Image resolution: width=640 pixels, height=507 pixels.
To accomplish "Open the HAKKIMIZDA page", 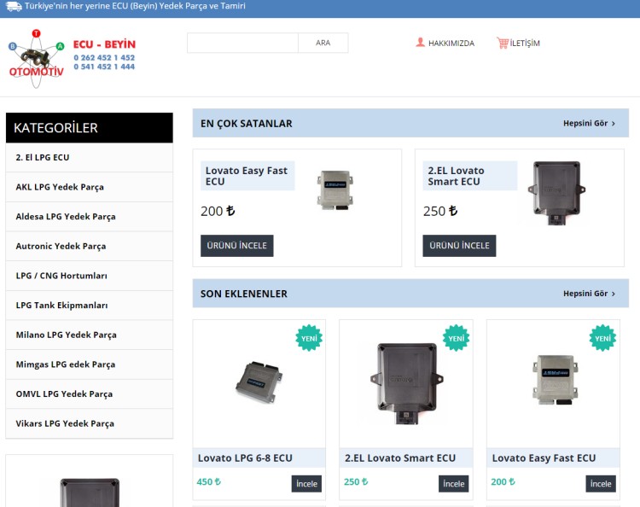I will [451, 44].
